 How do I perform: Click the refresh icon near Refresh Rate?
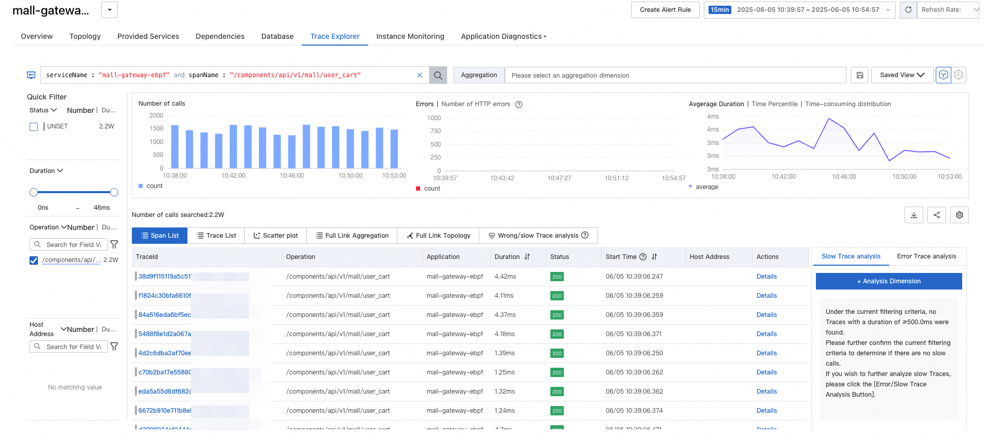[908, 10]
